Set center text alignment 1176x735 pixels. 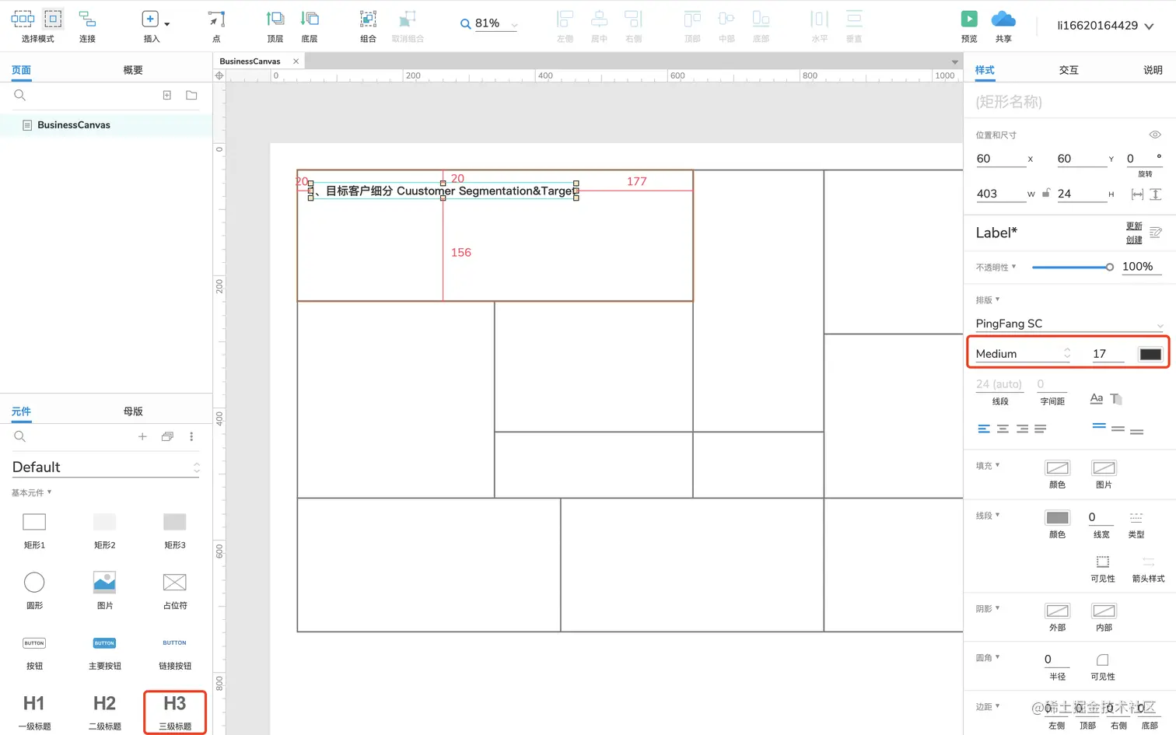[1003, 429]
